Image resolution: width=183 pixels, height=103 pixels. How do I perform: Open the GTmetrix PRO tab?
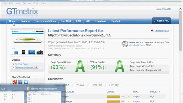pyautogui.click(x=161, y=21)
